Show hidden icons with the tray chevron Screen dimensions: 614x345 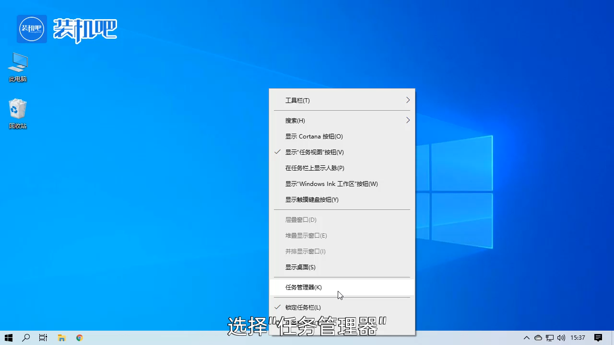click(x=527, y=338)
